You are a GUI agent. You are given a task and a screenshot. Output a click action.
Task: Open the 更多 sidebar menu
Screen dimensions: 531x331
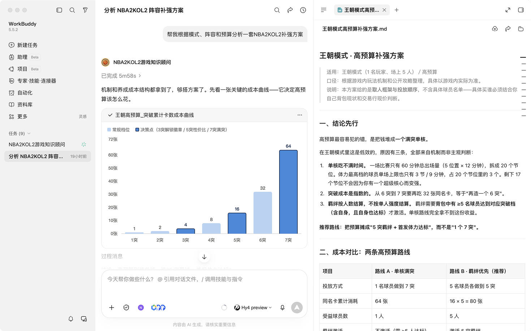pos(48,116)
